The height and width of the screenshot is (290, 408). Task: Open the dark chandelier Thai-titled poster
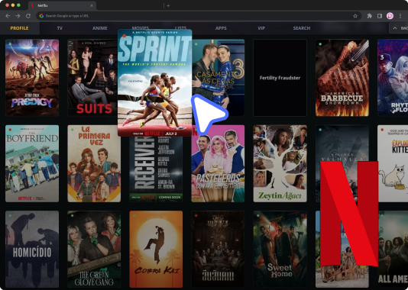point(218,250)
